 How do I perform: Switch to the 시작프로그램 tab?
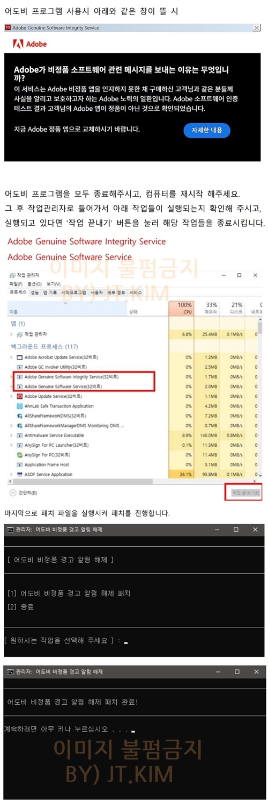click(73, 292)
